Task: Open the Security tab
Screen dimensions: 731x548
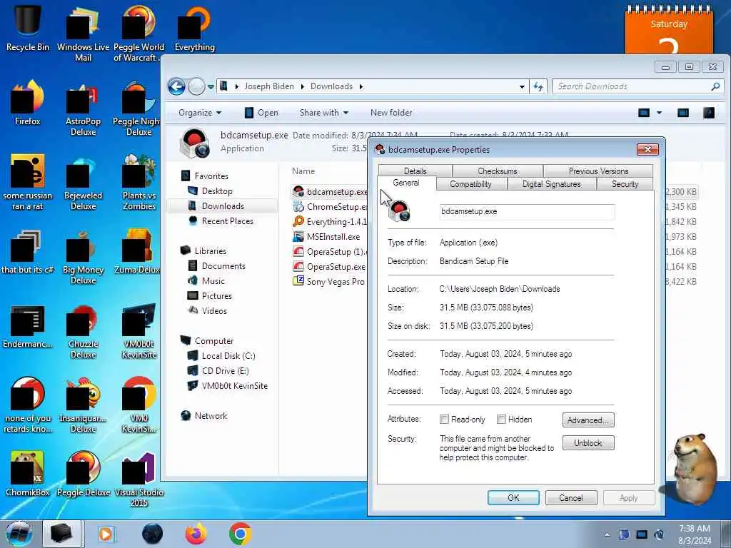Action: [625, 184]
